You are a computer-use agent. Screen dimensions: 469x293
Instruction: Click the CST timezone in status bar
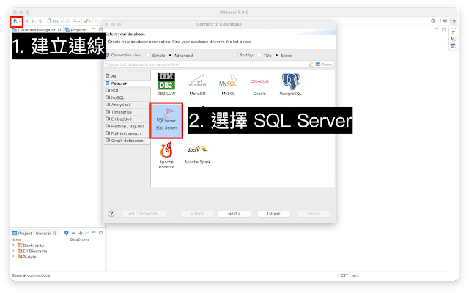pyautogui.click(x=344, y=275)
